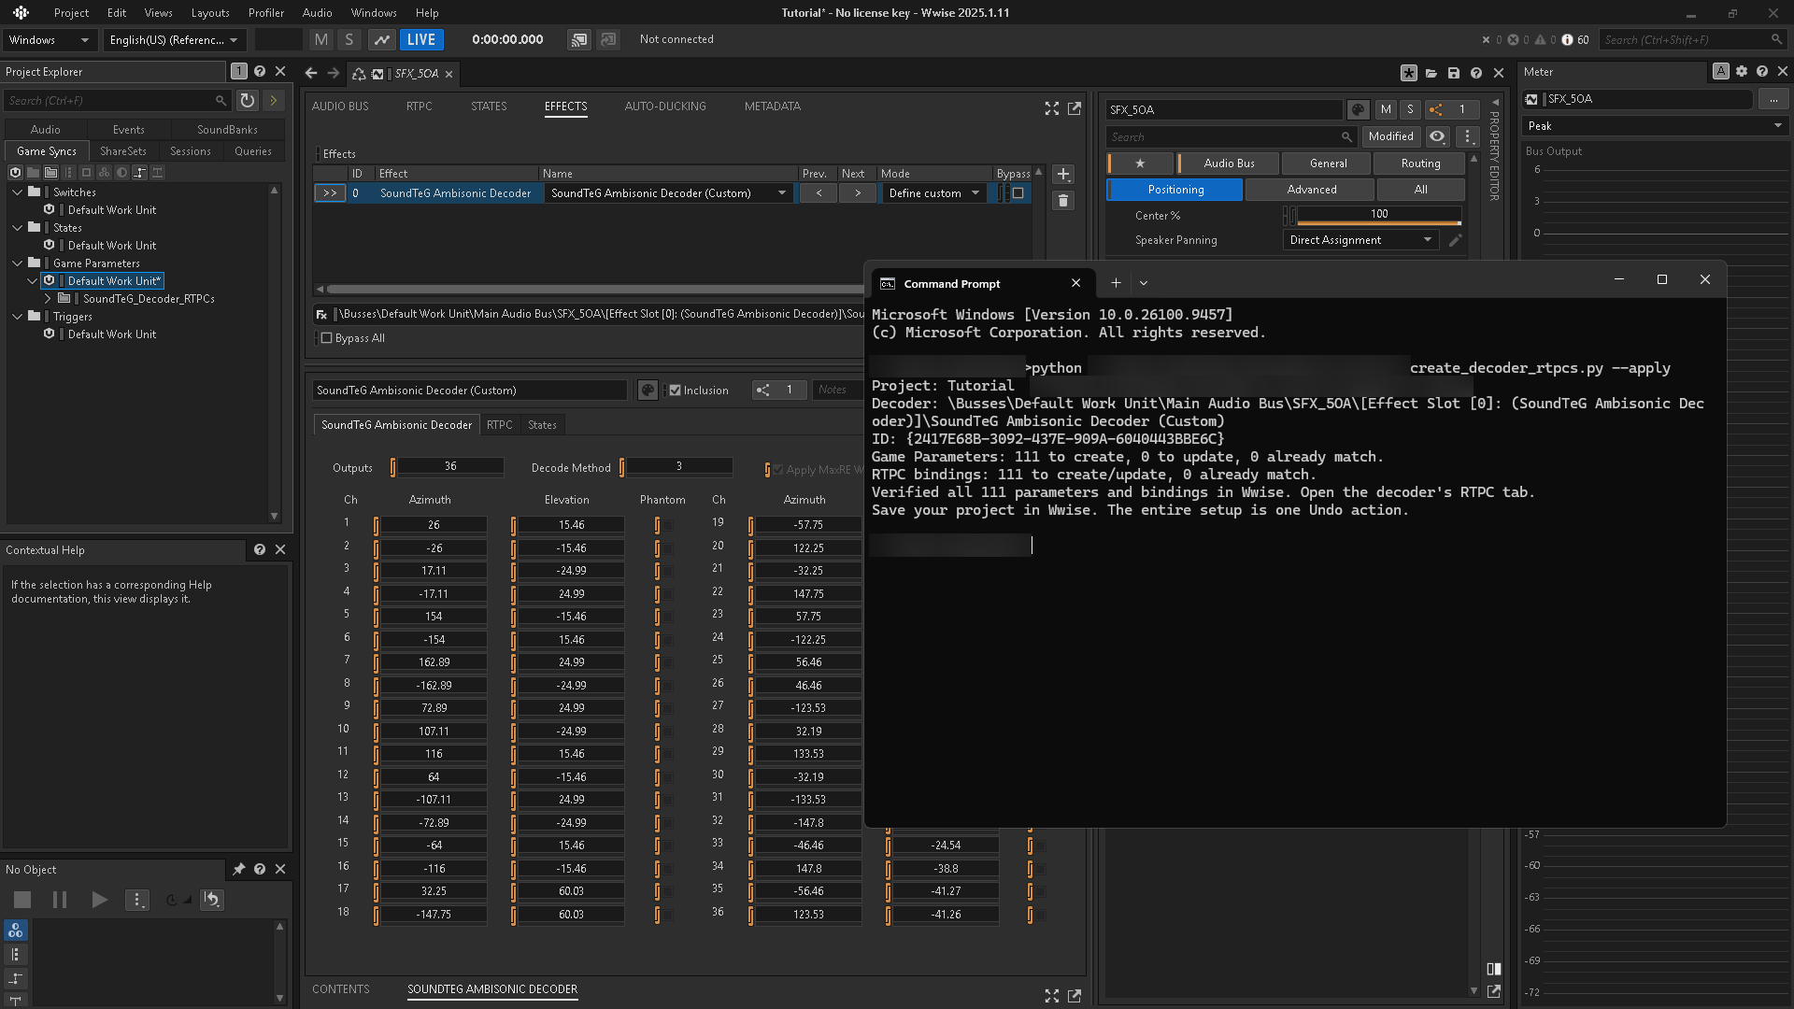Switch to the AUTO-DUCKING tab
This screenshot has width=1794, height=1009.
coord(665,107)
